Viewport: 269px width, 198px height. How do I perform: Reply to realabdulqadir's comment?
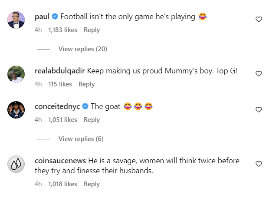(x=86, y=84)
